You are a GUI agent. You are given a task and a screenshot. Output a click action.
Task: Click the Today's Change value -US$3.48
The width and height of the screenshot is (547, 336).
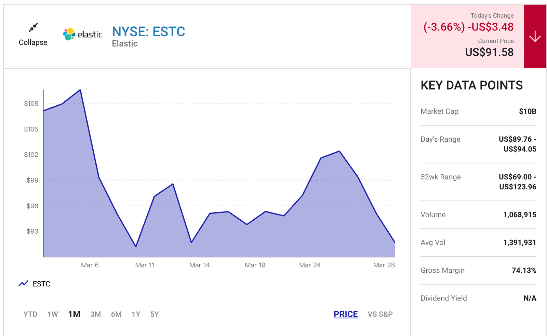(x=491, y=27)
